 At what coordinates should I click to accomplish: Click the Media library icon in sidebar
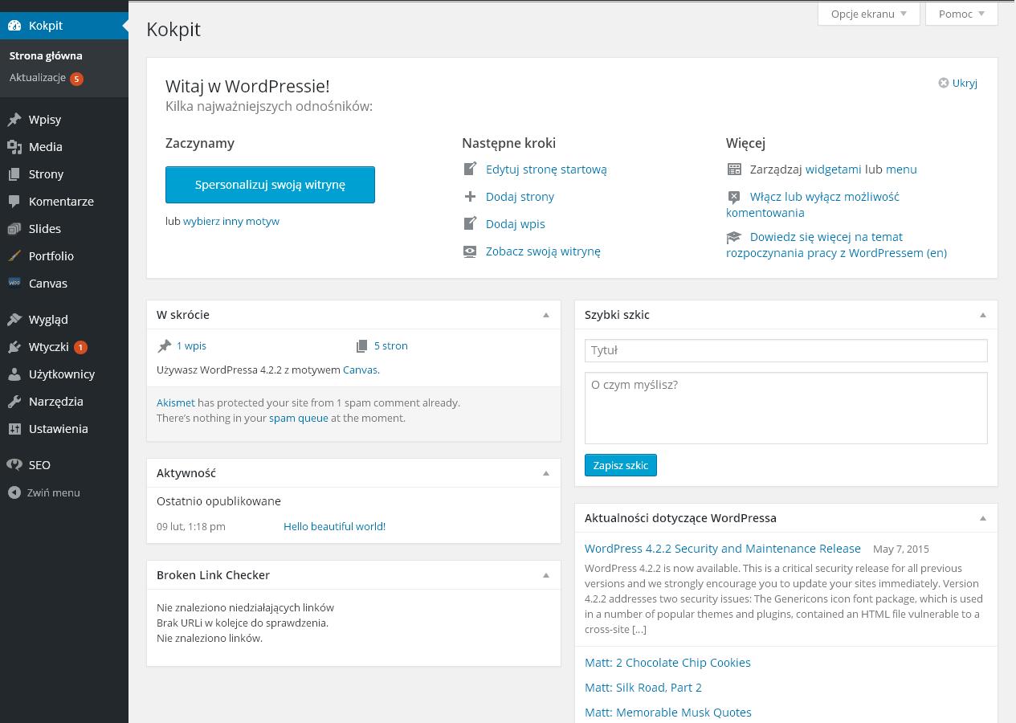(14, 147)
